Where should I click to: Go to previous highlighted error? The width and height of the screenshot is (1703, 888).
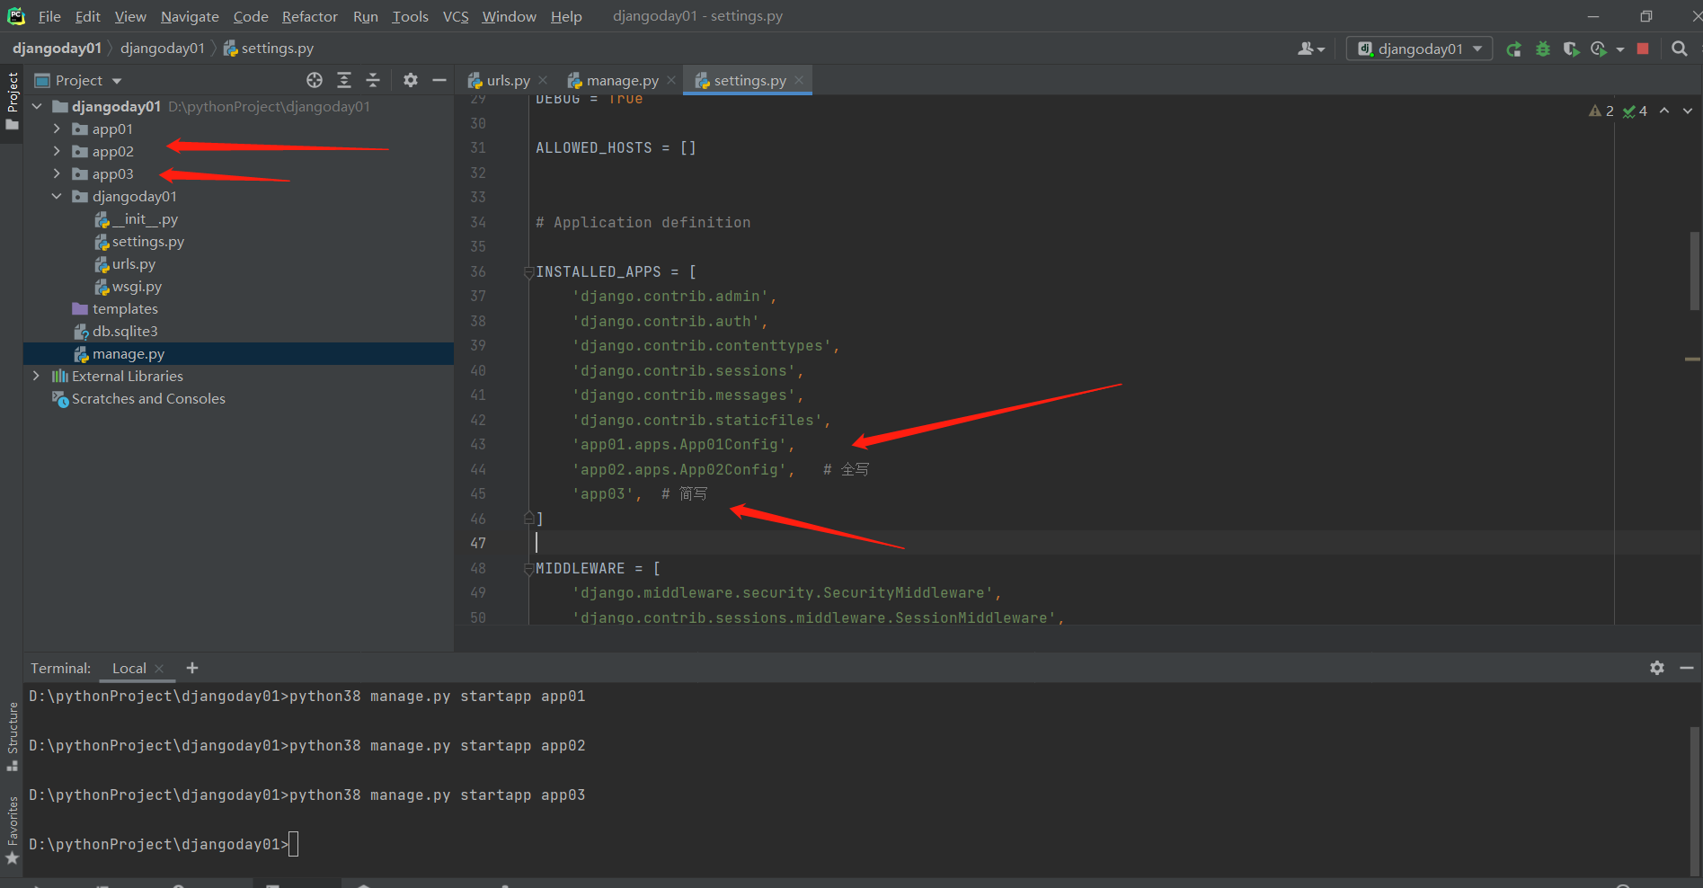coord(1664,111)
